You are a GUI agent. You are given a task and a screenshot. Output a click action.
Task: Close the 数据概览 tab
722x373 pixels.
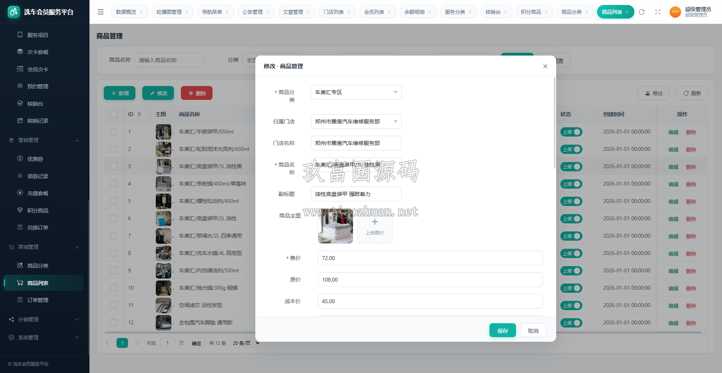tap(141, 12)
